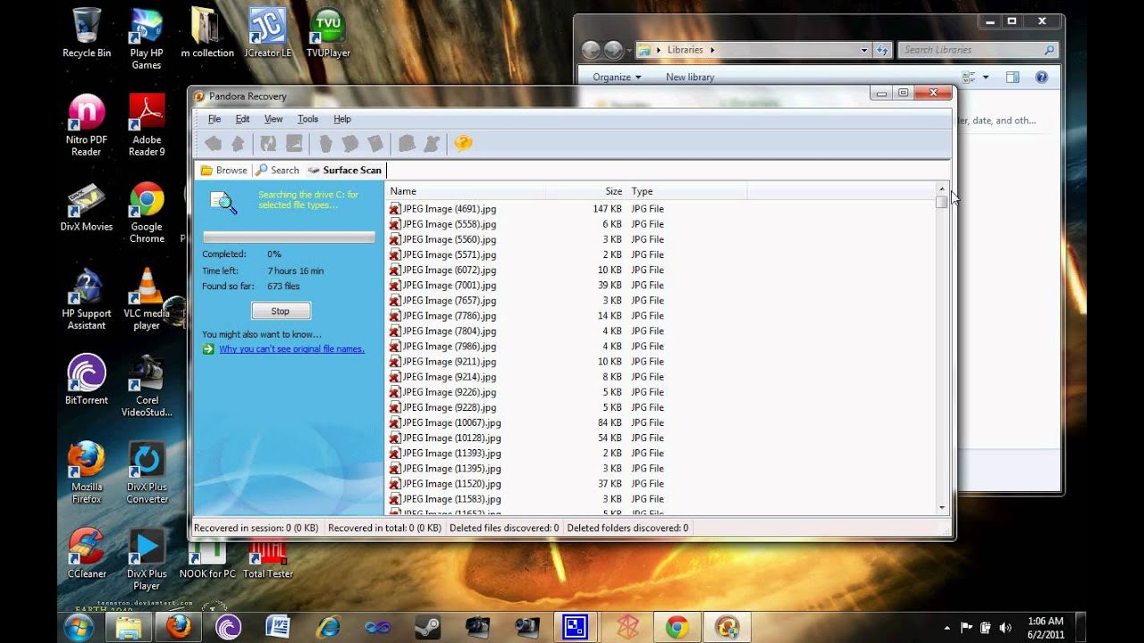Open the Tools menu
The image size is (1144, 643).
307,119
